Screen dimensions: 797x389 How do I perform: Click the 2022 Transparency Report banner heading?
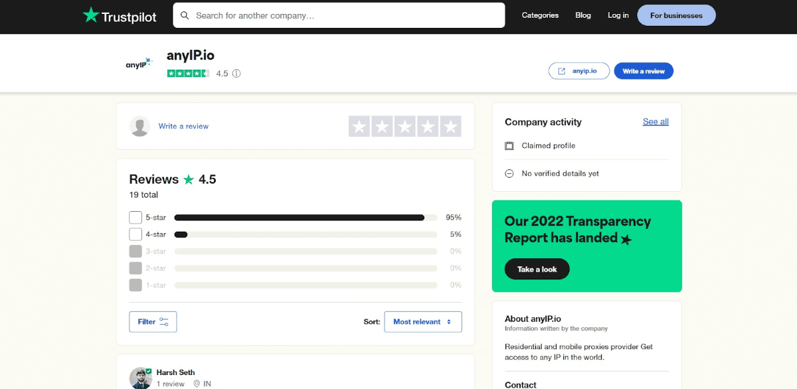(x=578, y=230)
